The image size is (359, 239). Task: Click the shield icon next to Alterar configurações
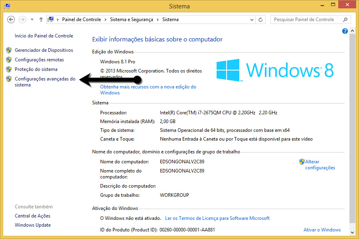tap(302, 161)
